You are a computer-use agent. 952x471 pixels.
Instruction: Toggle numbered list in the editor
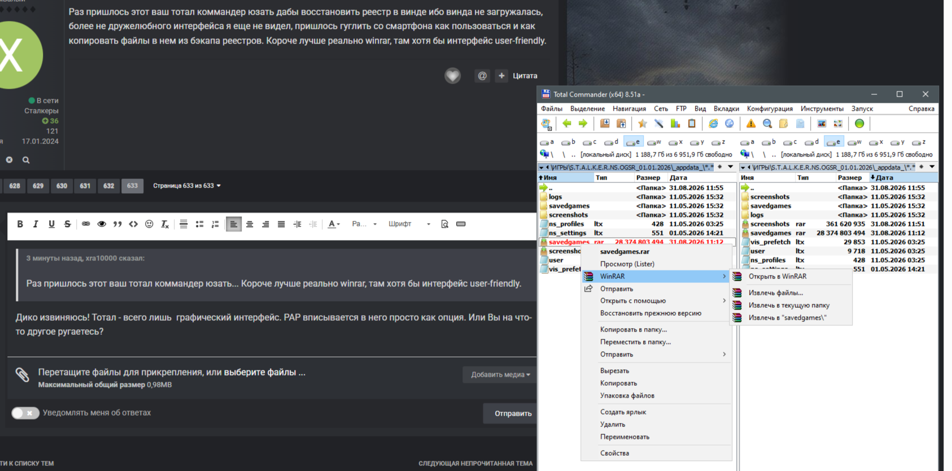[215, 224]
